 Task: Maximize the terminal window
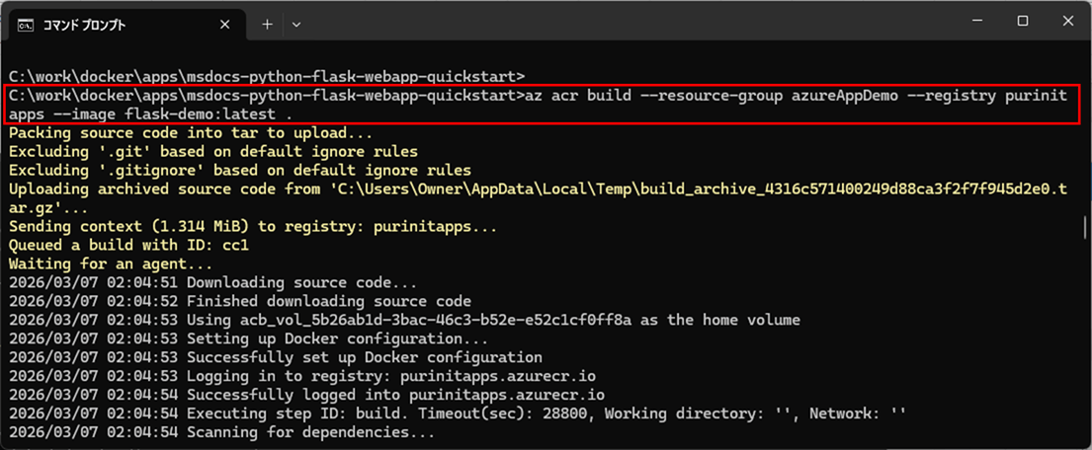tap(1023, 22)
